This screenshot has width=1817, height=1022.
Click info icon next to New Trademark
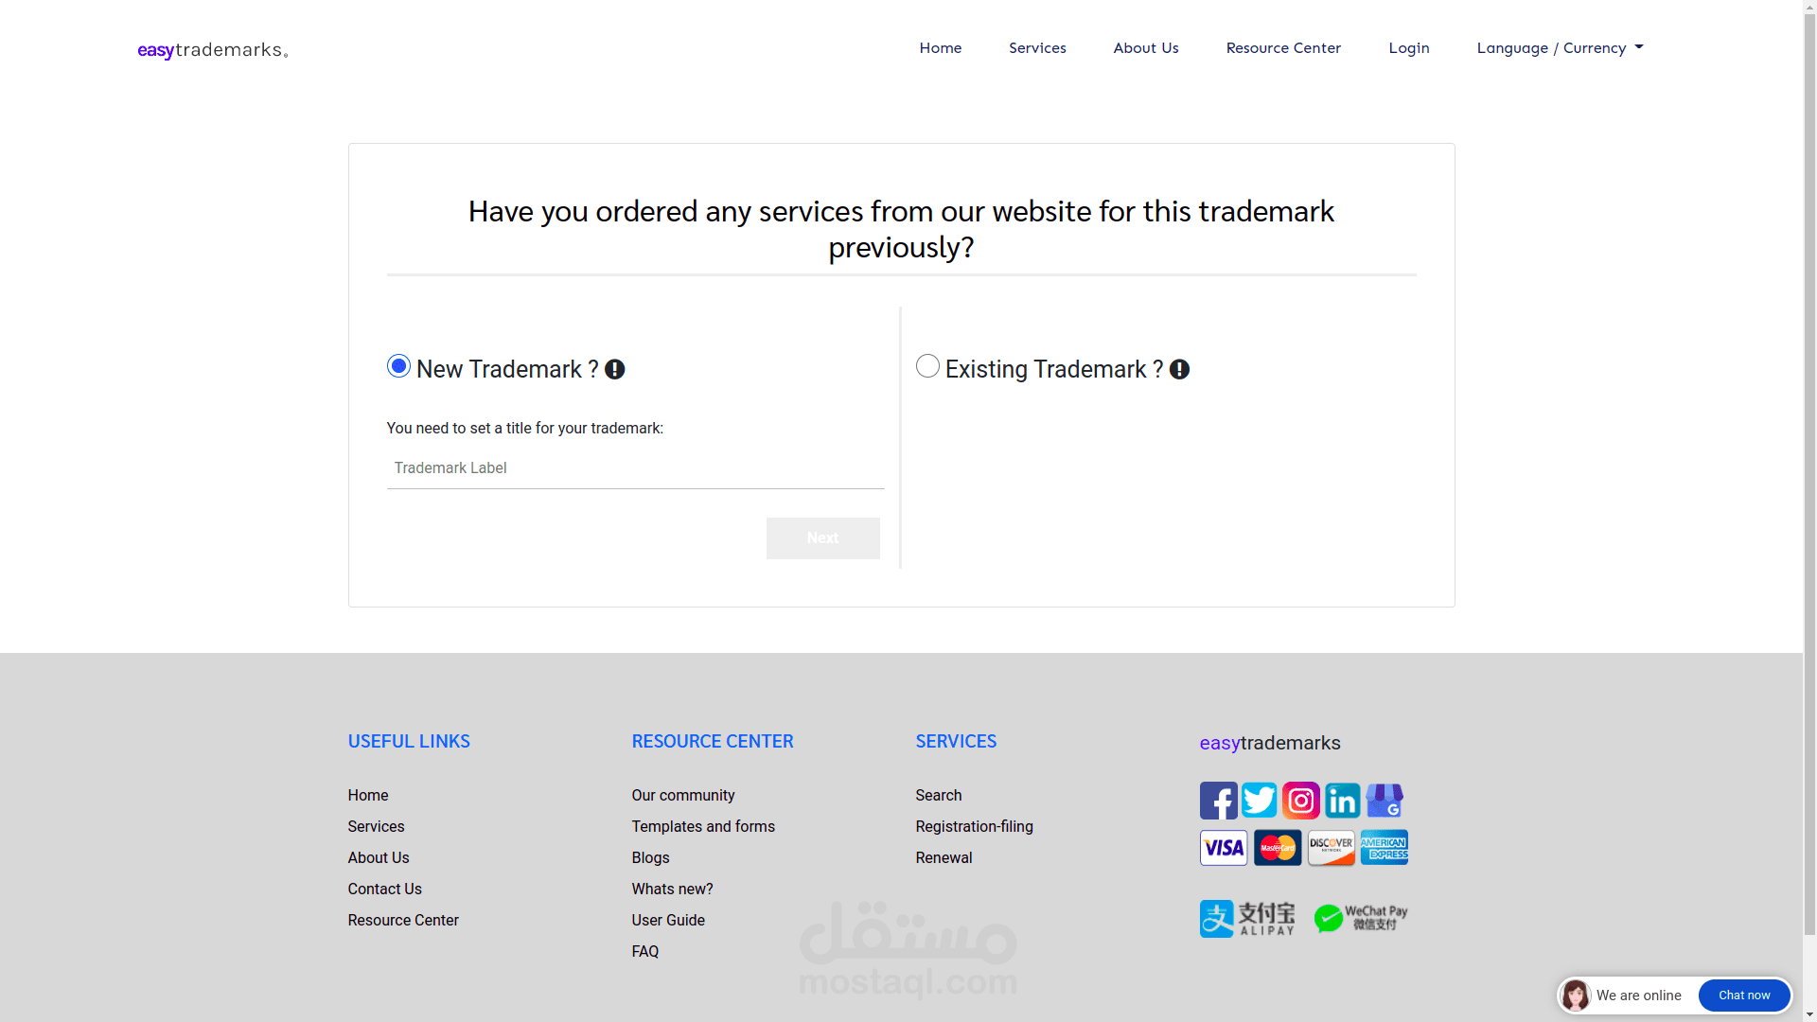point(614,370)
